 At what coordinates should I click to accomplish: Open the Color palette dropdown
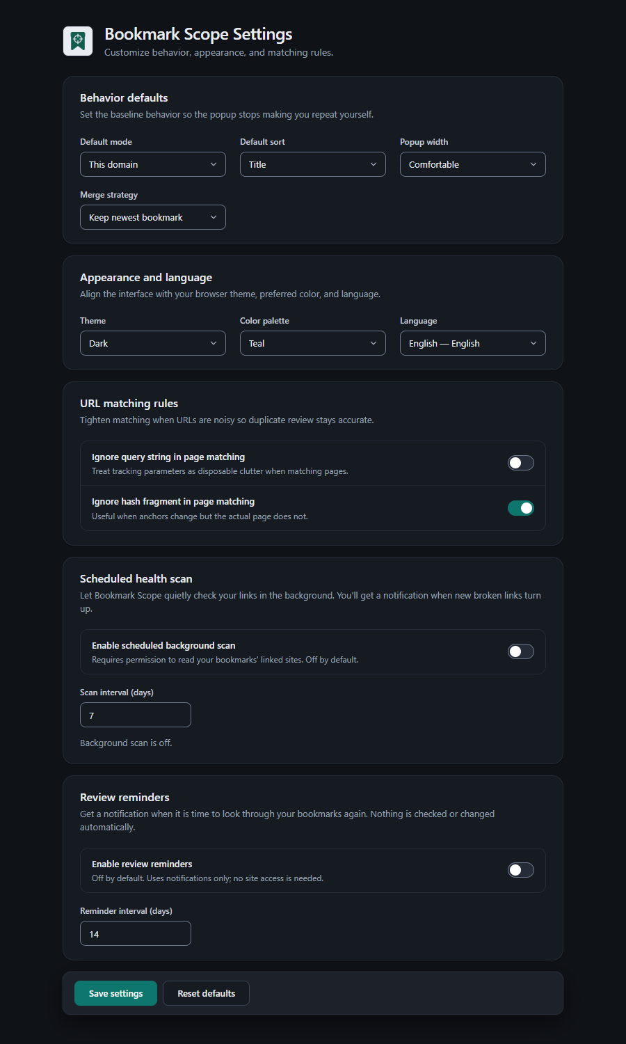tap(313, 343)
